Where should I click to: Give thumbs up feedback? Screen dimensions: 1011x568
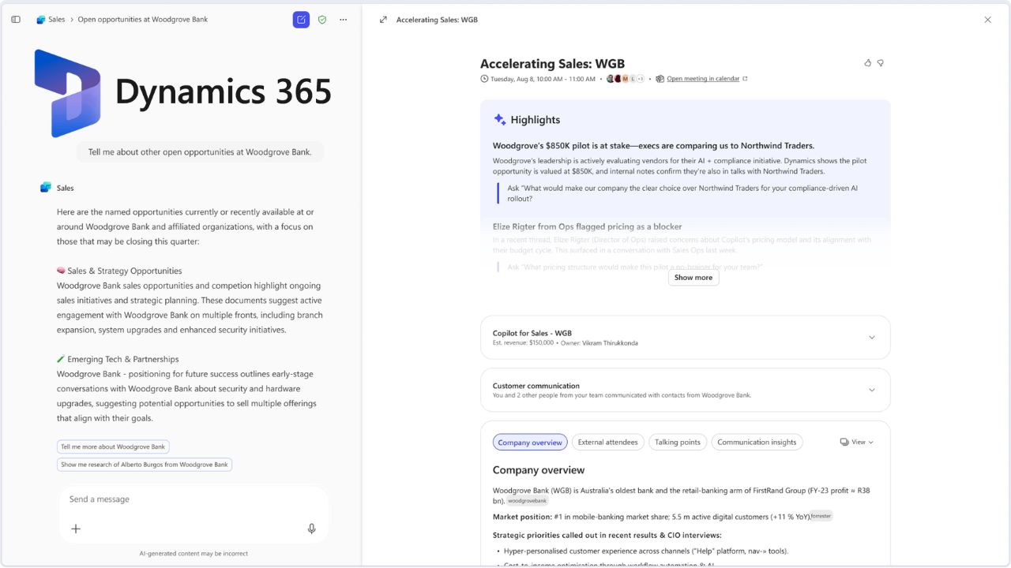pyautogui.click(x=868, y=63)
